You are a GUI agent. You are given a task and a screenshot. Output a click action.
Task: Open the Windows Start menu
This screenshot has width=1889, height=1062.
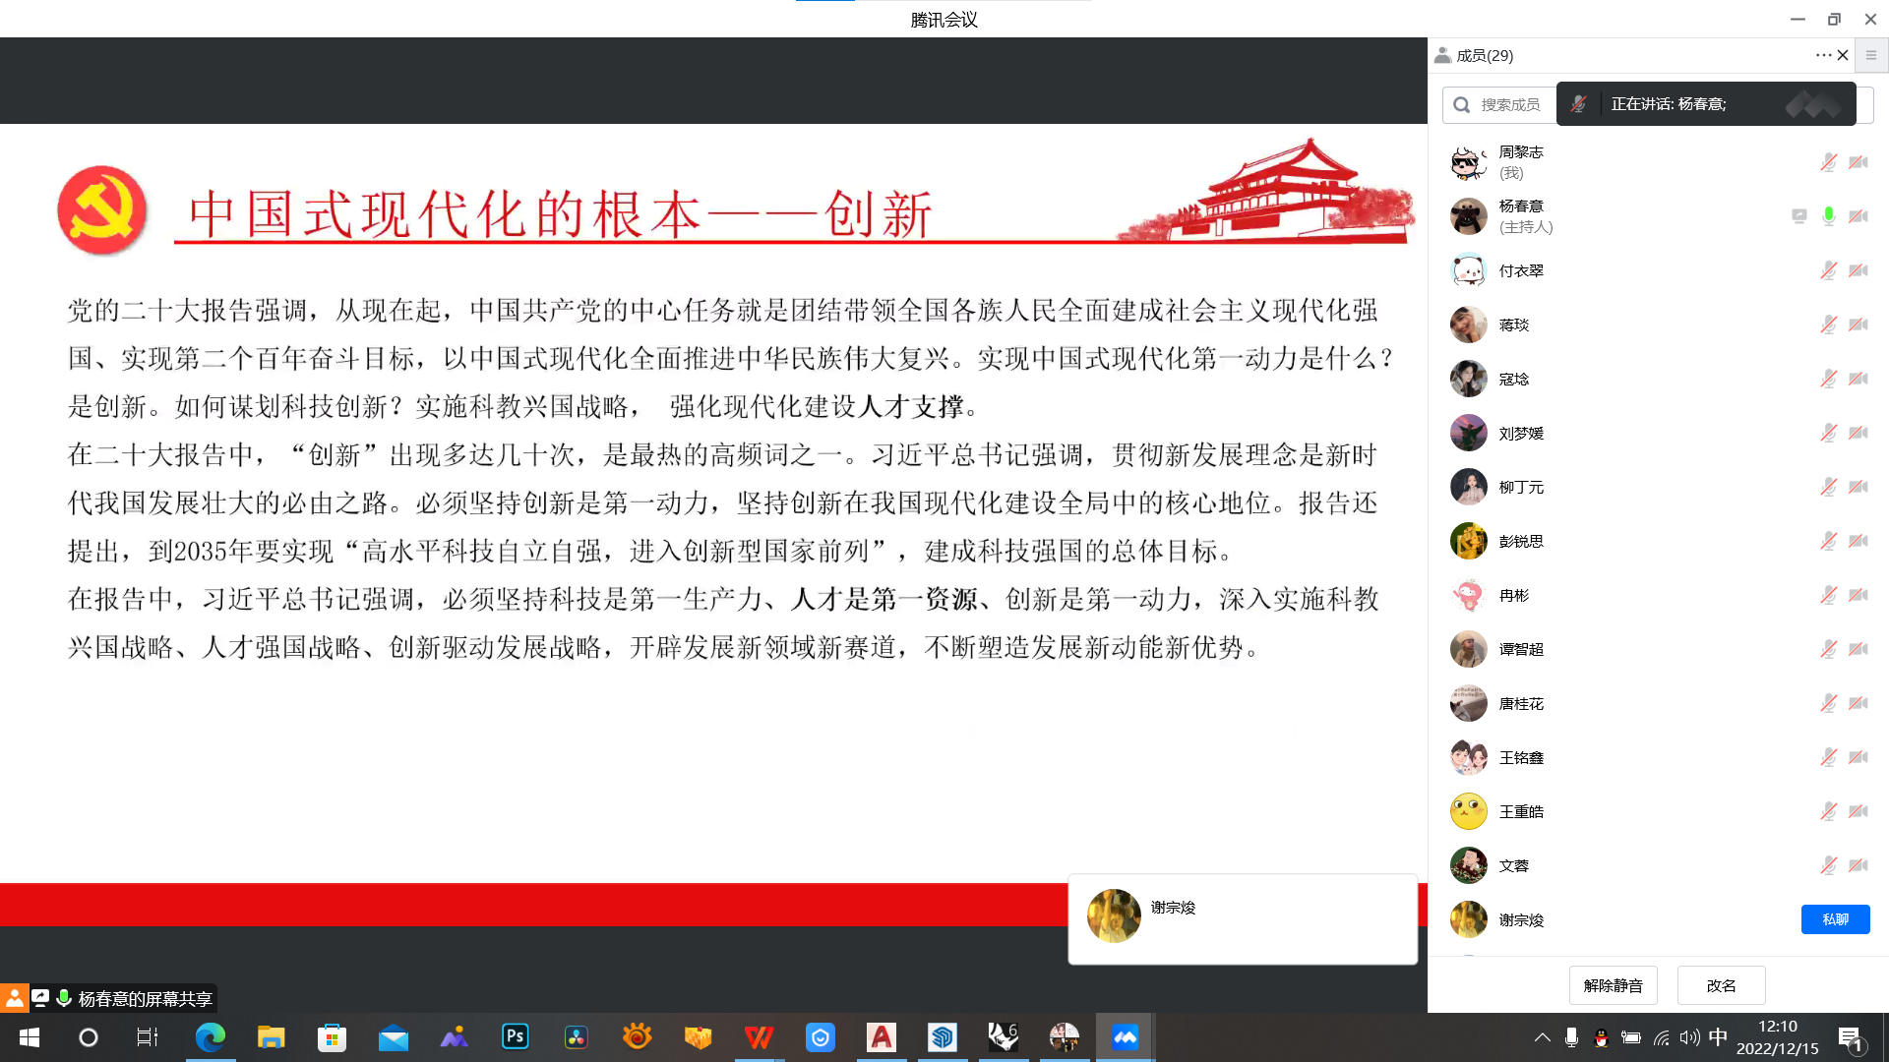tap(29, 1036)
